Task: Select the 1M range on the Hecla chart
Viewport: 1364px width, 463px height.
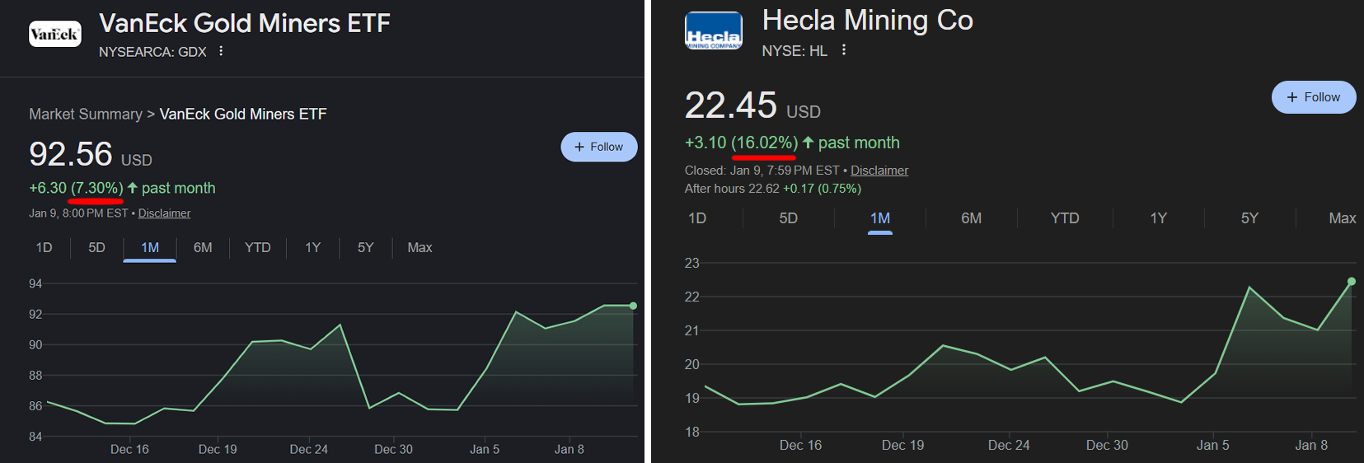Action: point(880,218)
